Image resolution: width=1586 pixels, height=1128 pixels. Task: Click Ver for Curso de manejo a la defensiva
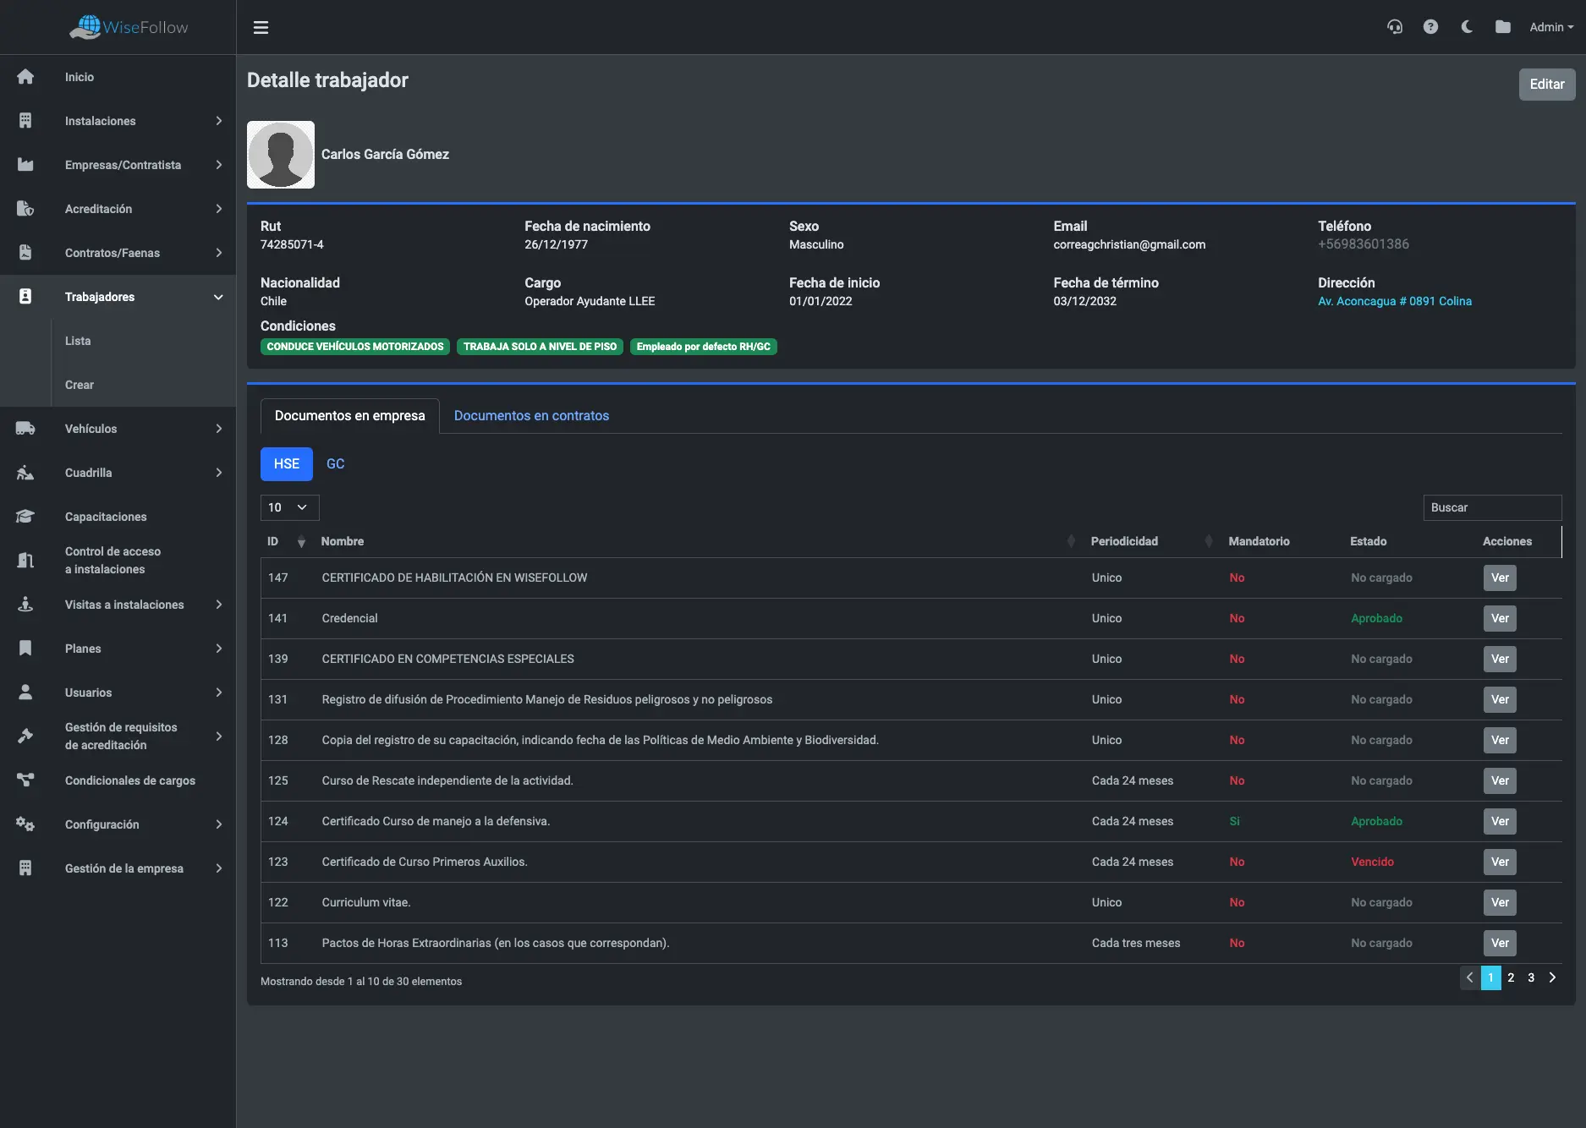(1500, 821)
